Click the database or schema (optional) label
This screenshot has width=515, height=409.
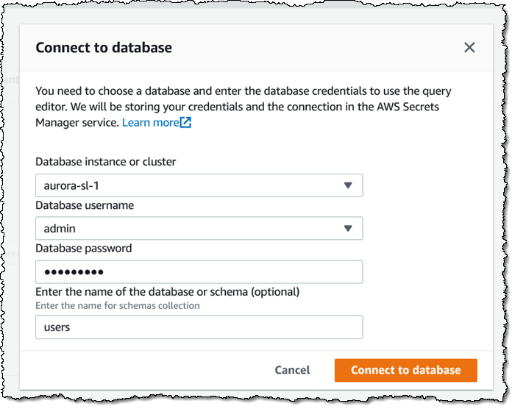point(167,291)
